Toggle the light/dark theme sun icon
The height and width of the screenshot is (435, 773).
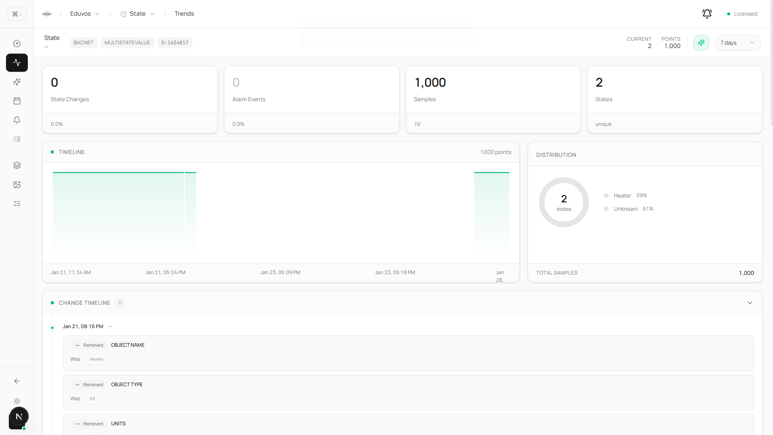point(17,401)
